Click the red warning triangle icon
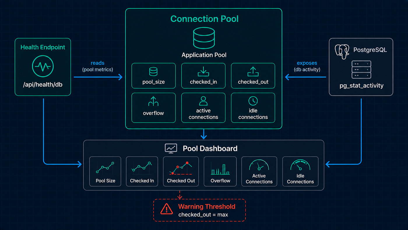This screenshot has width=408, height=230. (166, 209)
